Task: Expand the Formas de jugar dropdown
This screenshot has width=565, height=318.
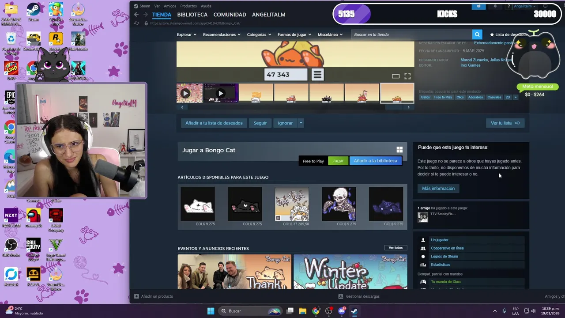Action: coord(294,34)
